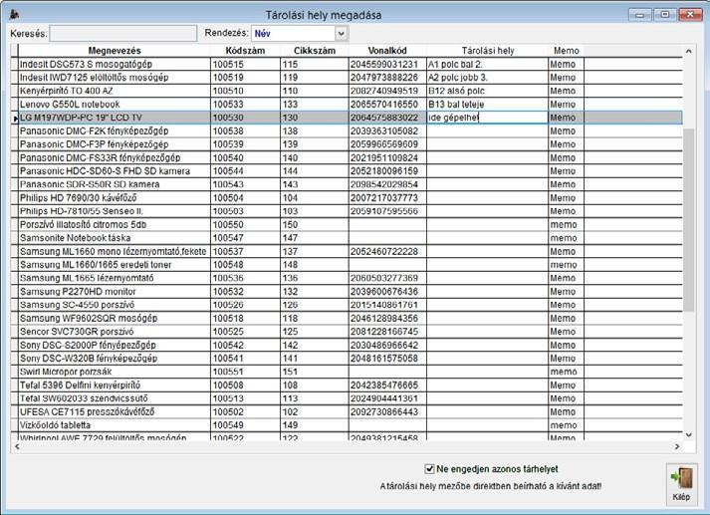The image size is (710, 515).
Task: Click item number 151 cell
Action: [315, 372]
